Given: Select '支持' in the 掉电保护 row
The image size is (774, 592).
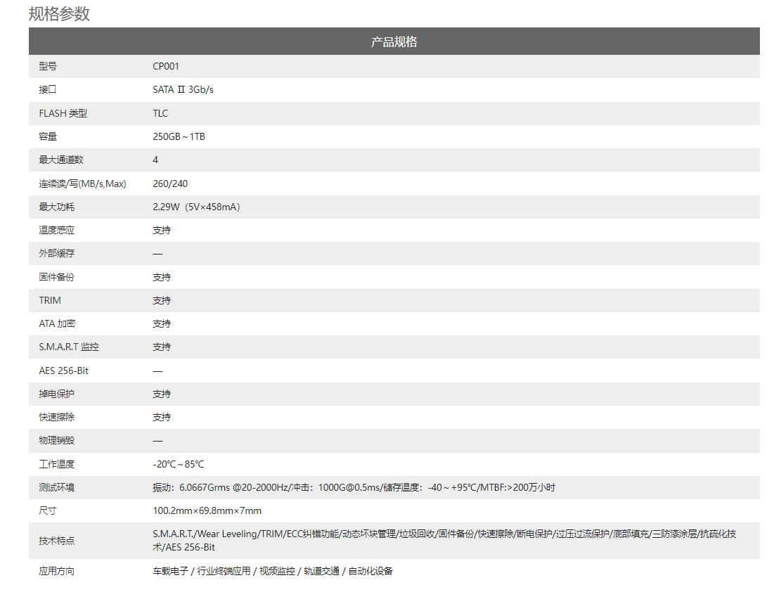Looking at the screenshot, I should (162, 394).
